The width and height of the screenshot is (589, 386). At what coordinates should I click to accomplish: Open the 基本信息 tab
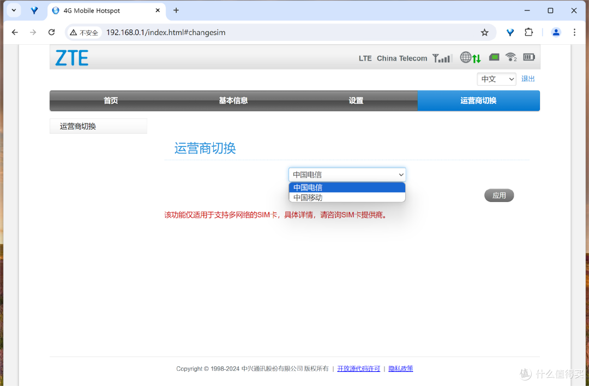pos(233,100)
